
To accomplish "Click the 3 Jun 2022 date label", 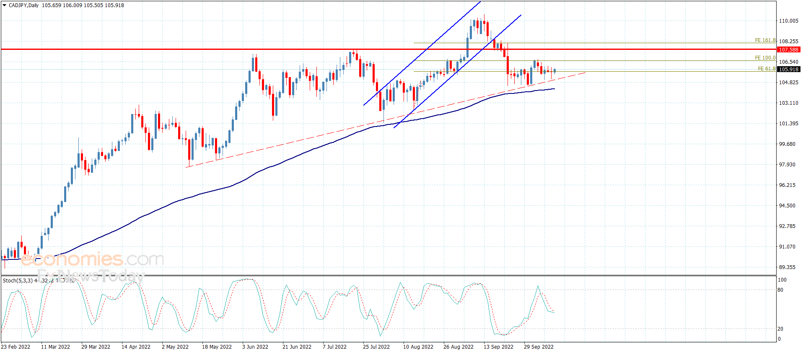I will (255, 347).
